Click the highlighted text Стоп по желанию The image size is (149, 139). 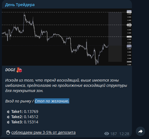52,101
